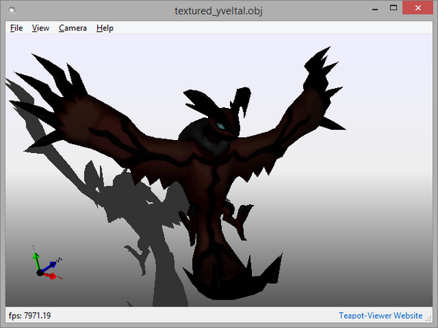438x328 pixels.
Task: Click the window resize grip
Action: 429,318
